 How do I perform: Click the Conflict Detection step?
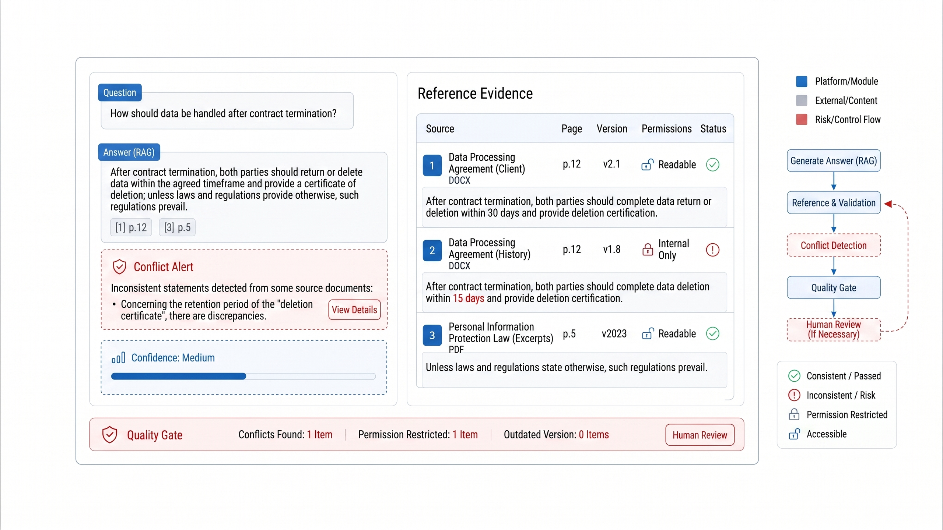point(834,245)
